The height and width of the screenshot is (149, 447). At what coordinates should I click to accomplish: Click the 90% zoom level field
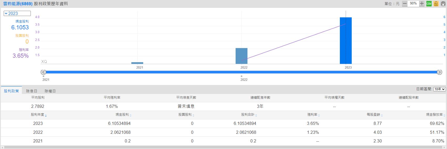(413, 3)
